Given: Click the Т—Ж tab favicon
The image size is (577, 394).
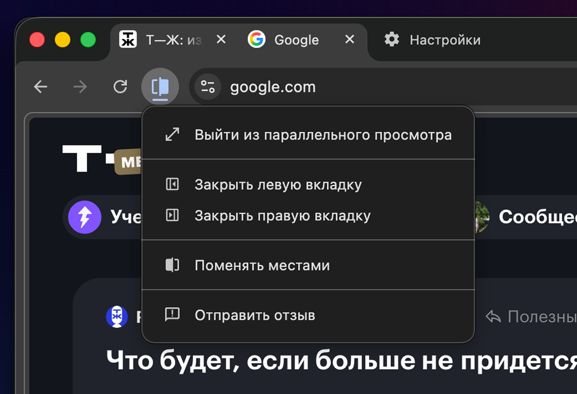Looking at the screenshot, I should pos(128,39).
